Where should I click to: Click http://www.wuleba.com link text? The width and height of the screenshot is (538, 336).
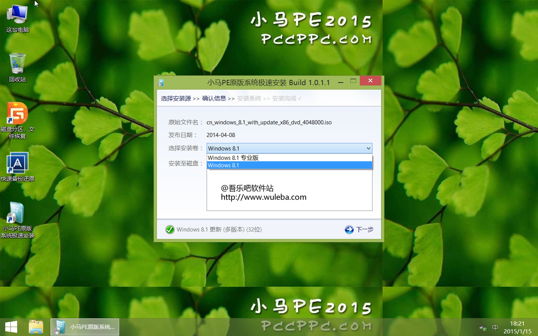[x=263, y=197]
